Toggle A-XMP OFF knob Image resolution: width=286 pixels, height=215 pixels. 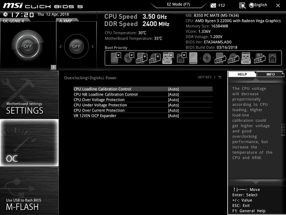pos(76,46)
